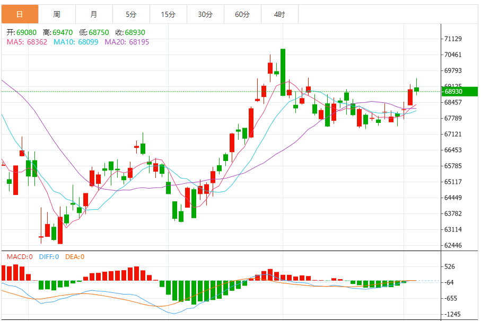Image resolution: width=481 pixels, height=321 pixels.
Task: Click the MA5: 68362 indicator label
Action: pos(27,42)
